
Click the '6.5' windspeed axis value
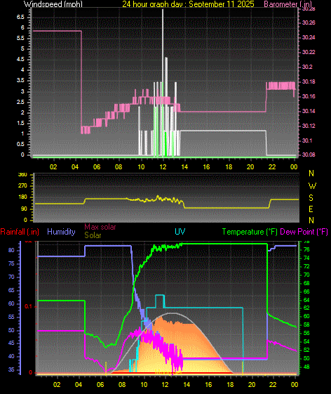20,17
